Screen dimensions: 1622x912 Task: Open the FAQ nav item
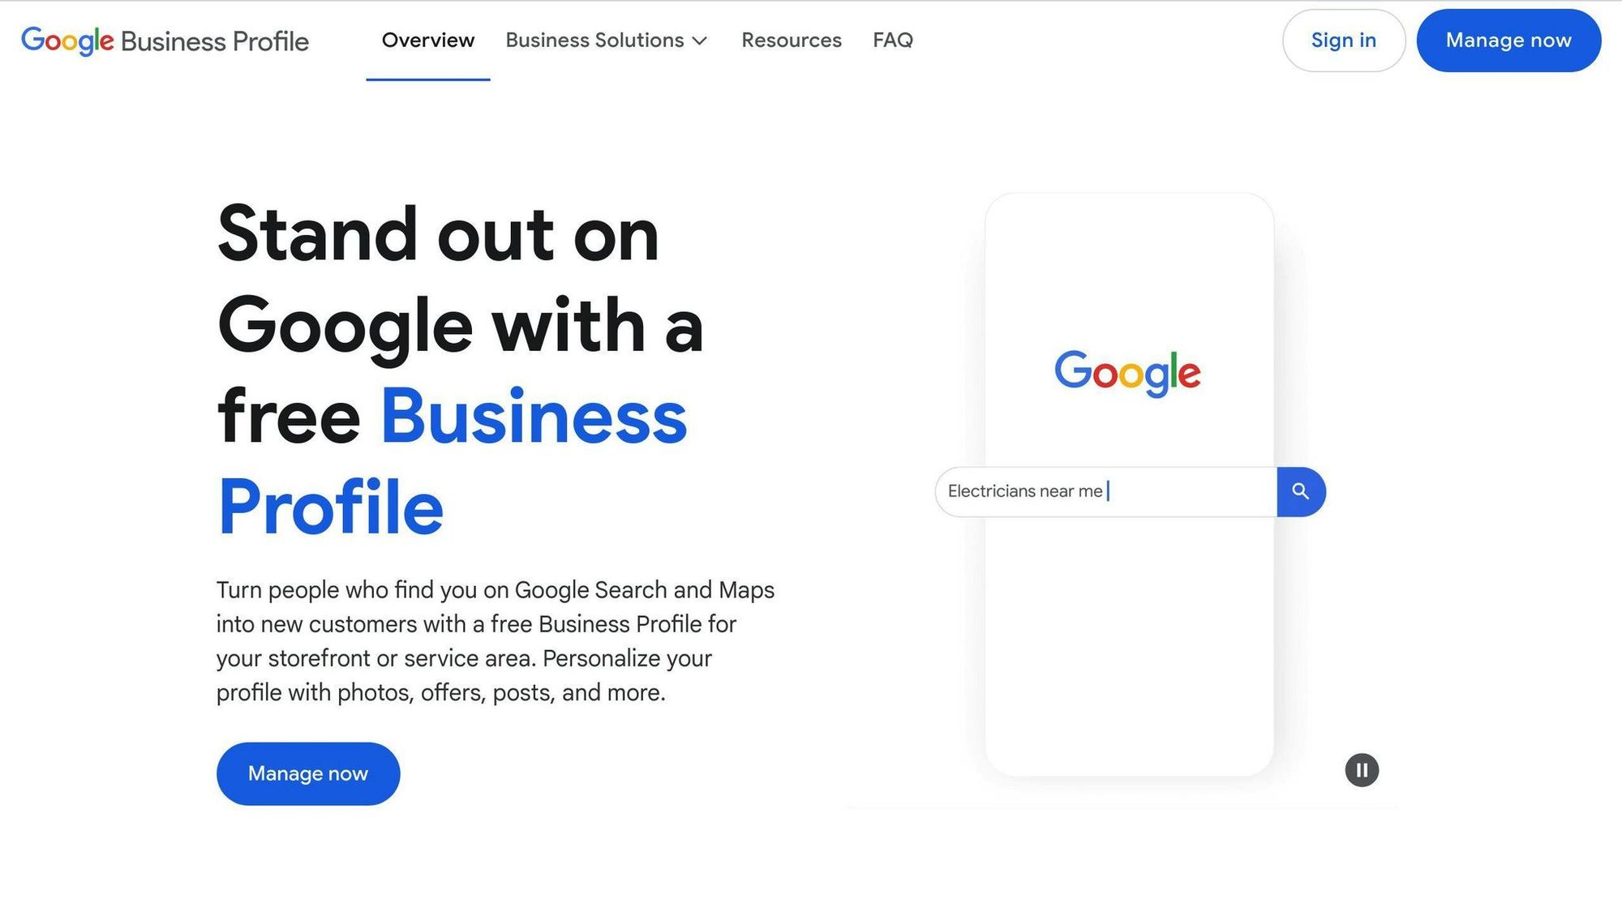coord(893,41)
